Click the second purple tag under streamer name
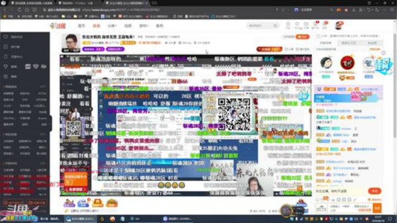The image size is (397, 223). tap(115, 49)
